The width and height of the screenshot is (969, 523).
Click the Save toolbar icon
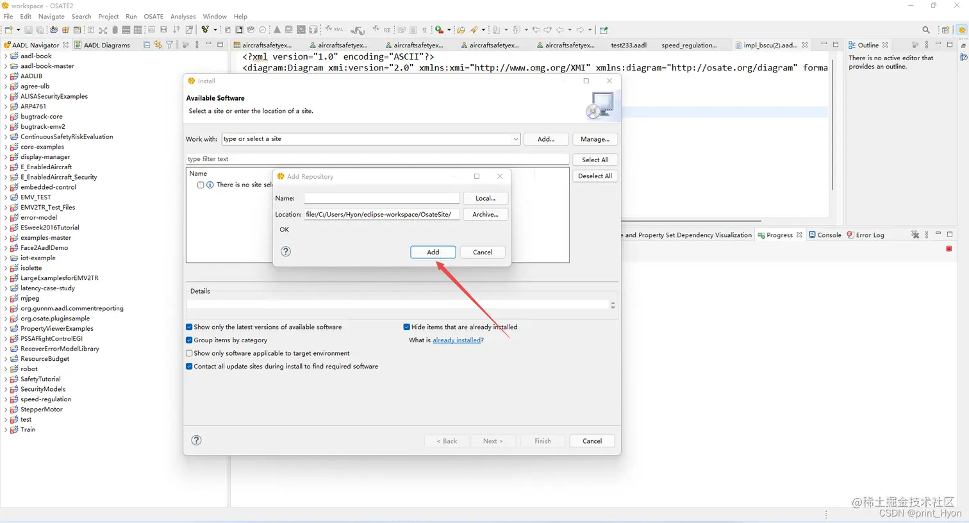coord(28,29)
